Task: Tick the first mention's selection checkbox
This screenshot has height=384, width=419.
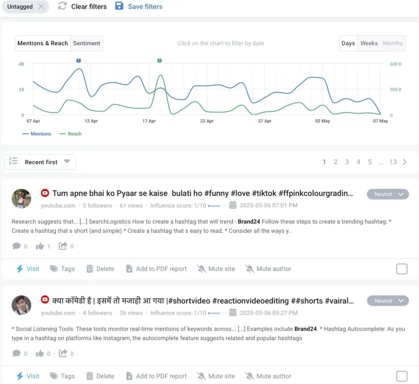Action: pos(402,269)
